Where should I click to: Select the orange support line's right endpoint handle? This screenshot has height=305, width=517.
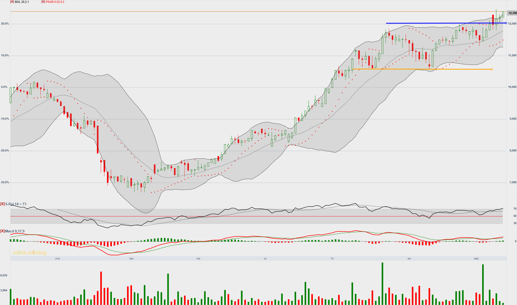pyautogui.click(x=492, y=69)
